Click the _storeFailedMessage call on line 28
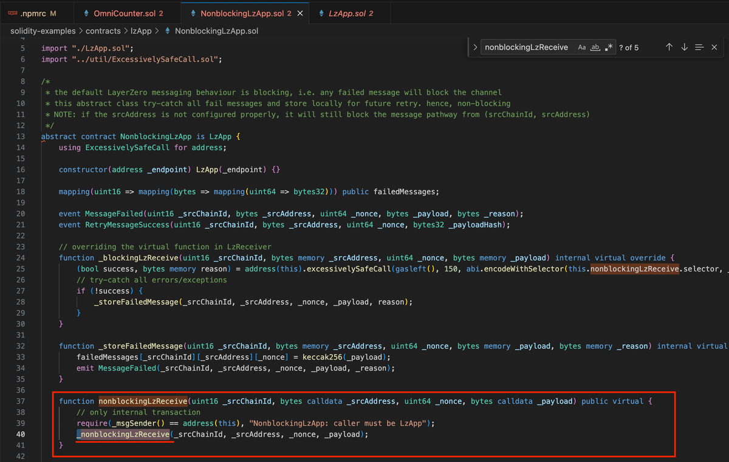 point(136,302)
